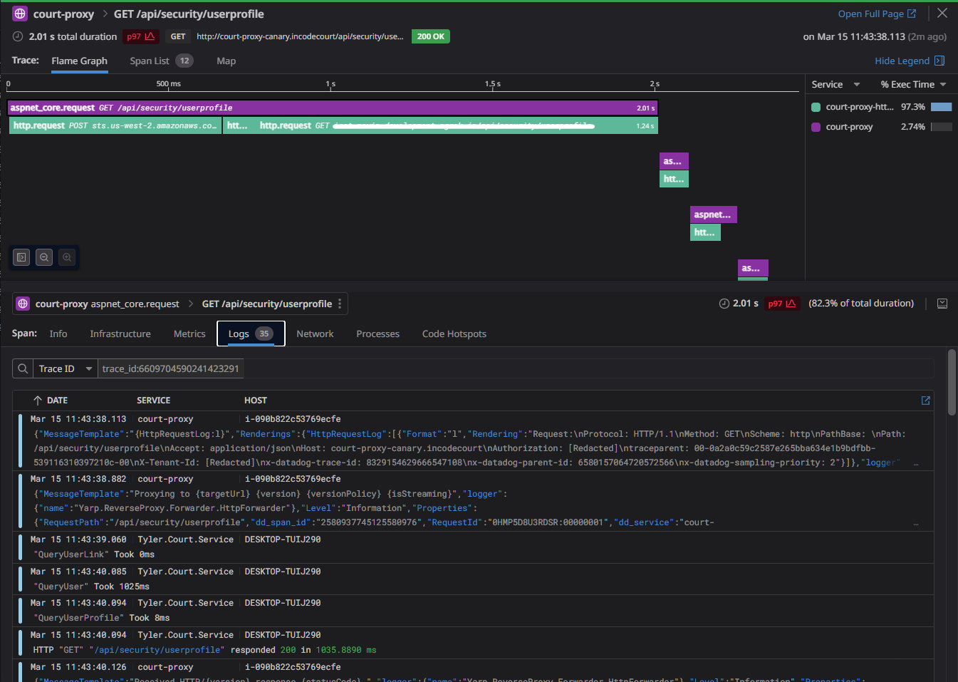Click the trace_id search input field

171,368
